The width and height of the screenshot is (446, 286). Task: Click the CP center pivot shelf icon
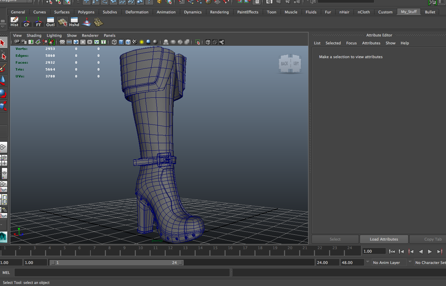coord(26,22)
